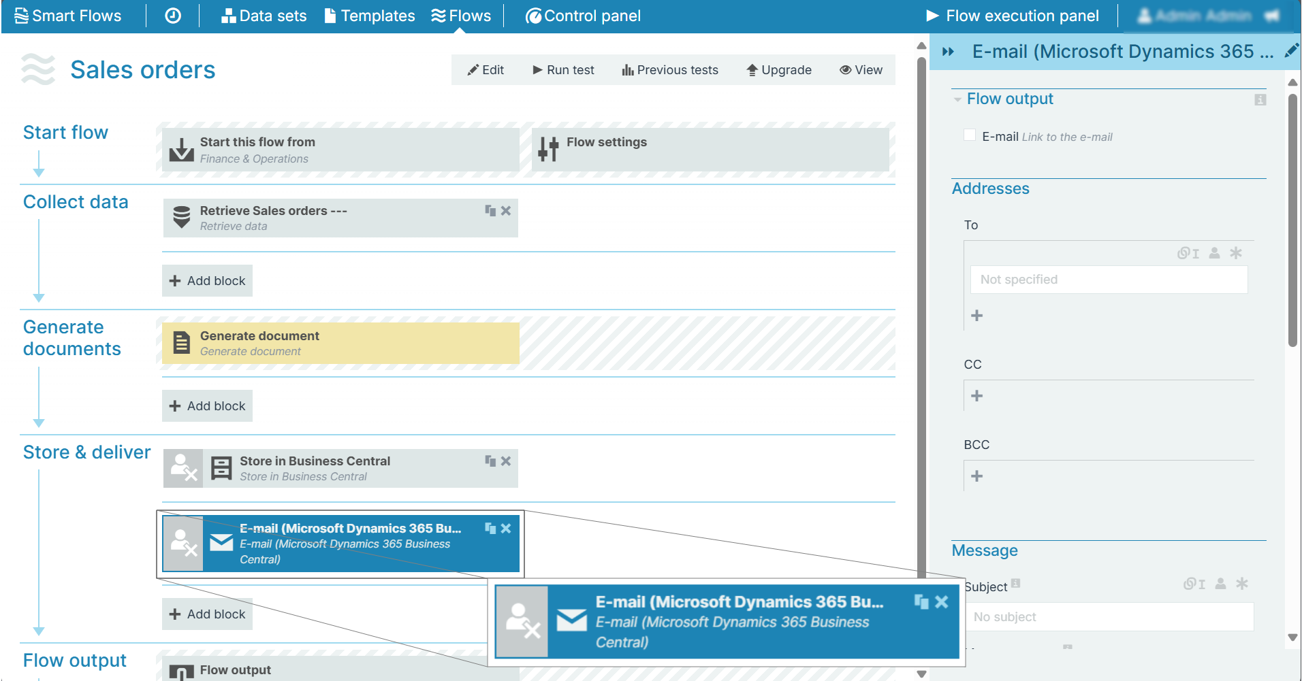Delete the Store in Business Central block
The width and height of the screenshot is (1302, 681).
tap(506, 461)
